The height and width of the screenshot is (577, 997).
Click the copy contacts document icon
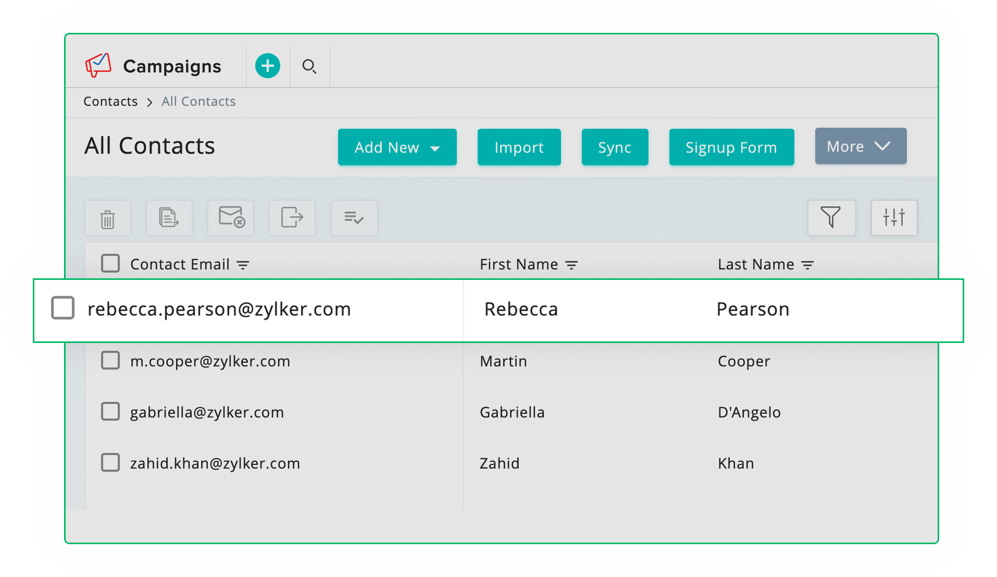[169, 218]
